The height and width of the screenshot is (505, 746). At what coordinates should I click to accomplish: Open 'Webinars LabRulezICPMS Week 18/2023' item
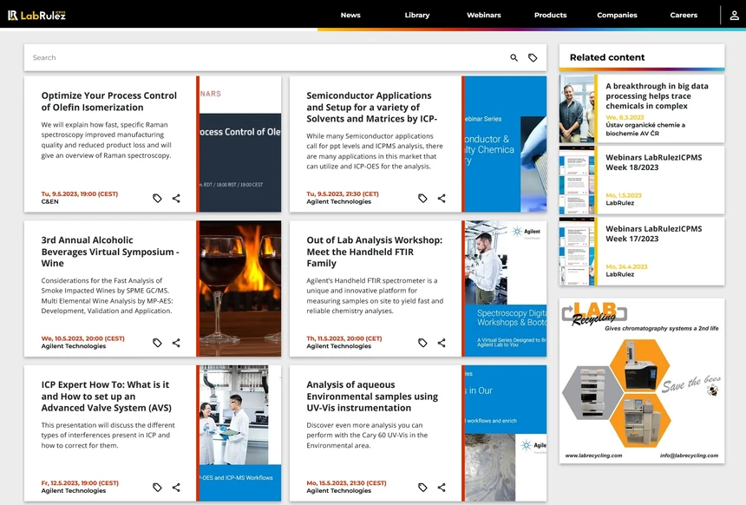point(654,162)
